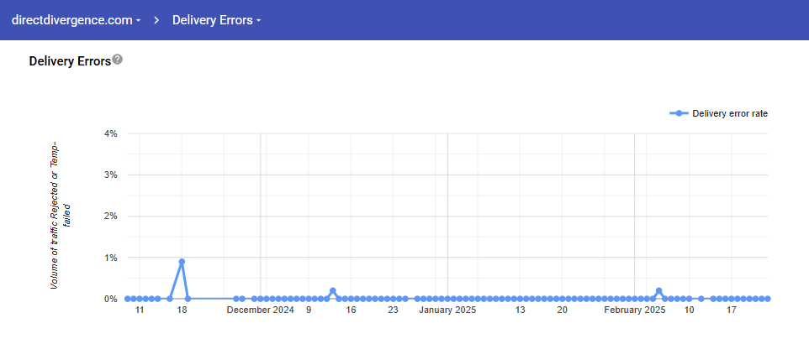
Task: Click the breadcrumb chevron separator arrow
Action: [x=156, y=20]
